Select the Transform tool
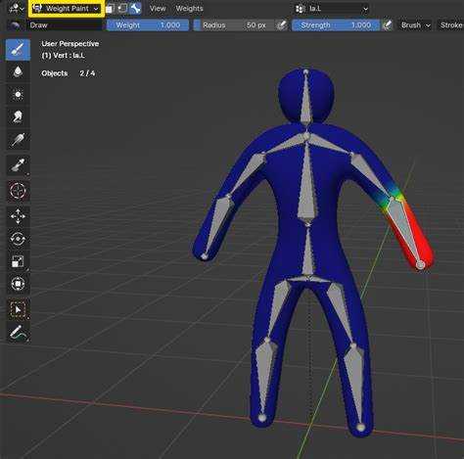The height and width of the screenshot is (459, 464). (18, 284)
